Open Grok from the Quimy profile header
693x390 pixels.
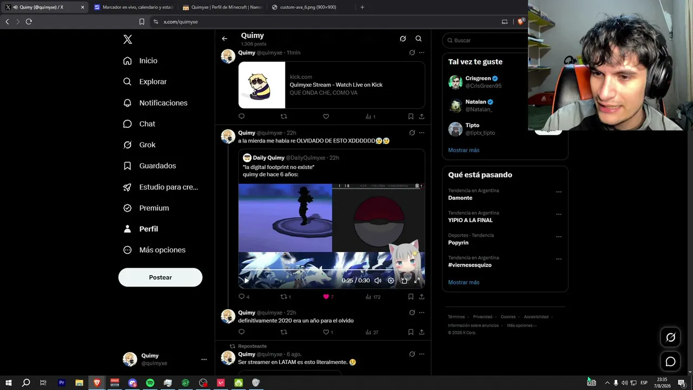pyautogui.click(x=403, y=38)
